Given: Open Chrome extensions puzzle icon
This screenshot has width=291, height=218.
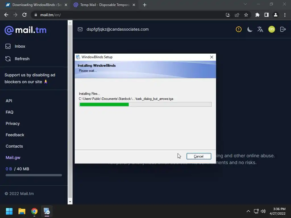Looking at the screenshot, I should point(257,15).
